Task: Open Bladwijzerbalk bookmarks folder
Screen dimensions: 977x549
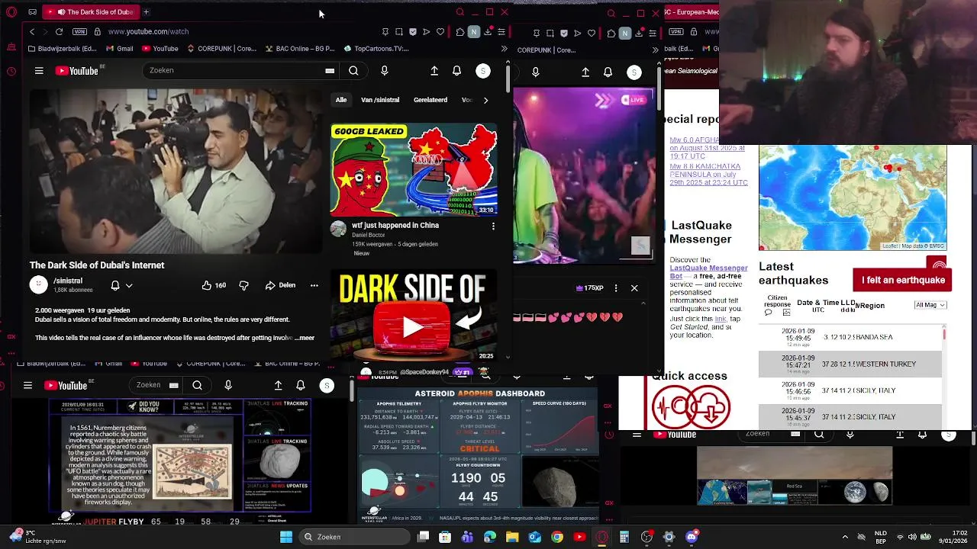Action: [x=62, y=49]
